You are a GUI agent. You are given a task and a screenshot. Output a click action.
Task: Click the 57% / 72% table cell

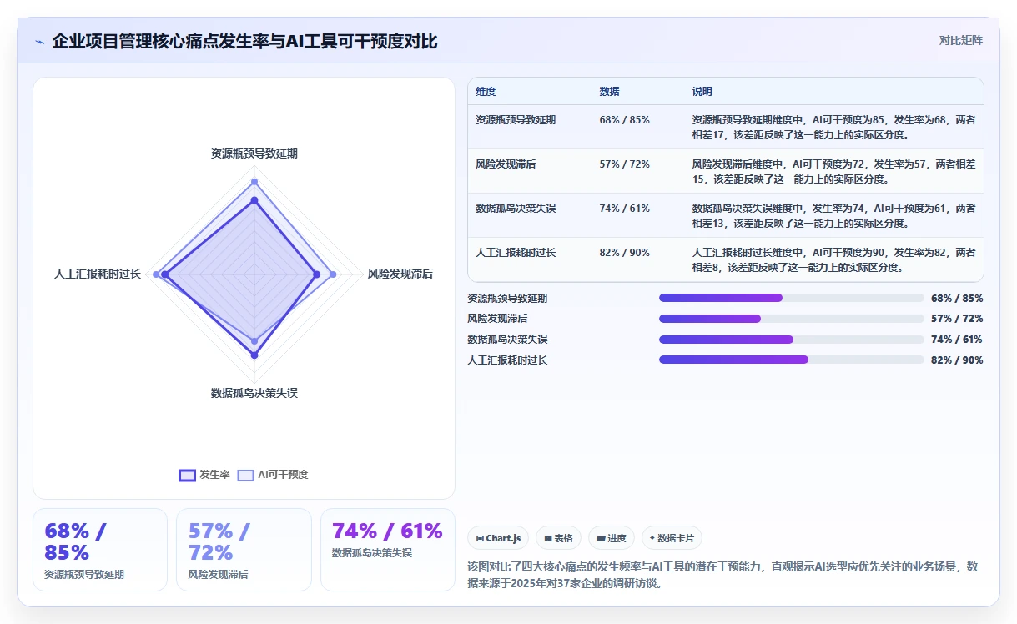click(624, 164)
